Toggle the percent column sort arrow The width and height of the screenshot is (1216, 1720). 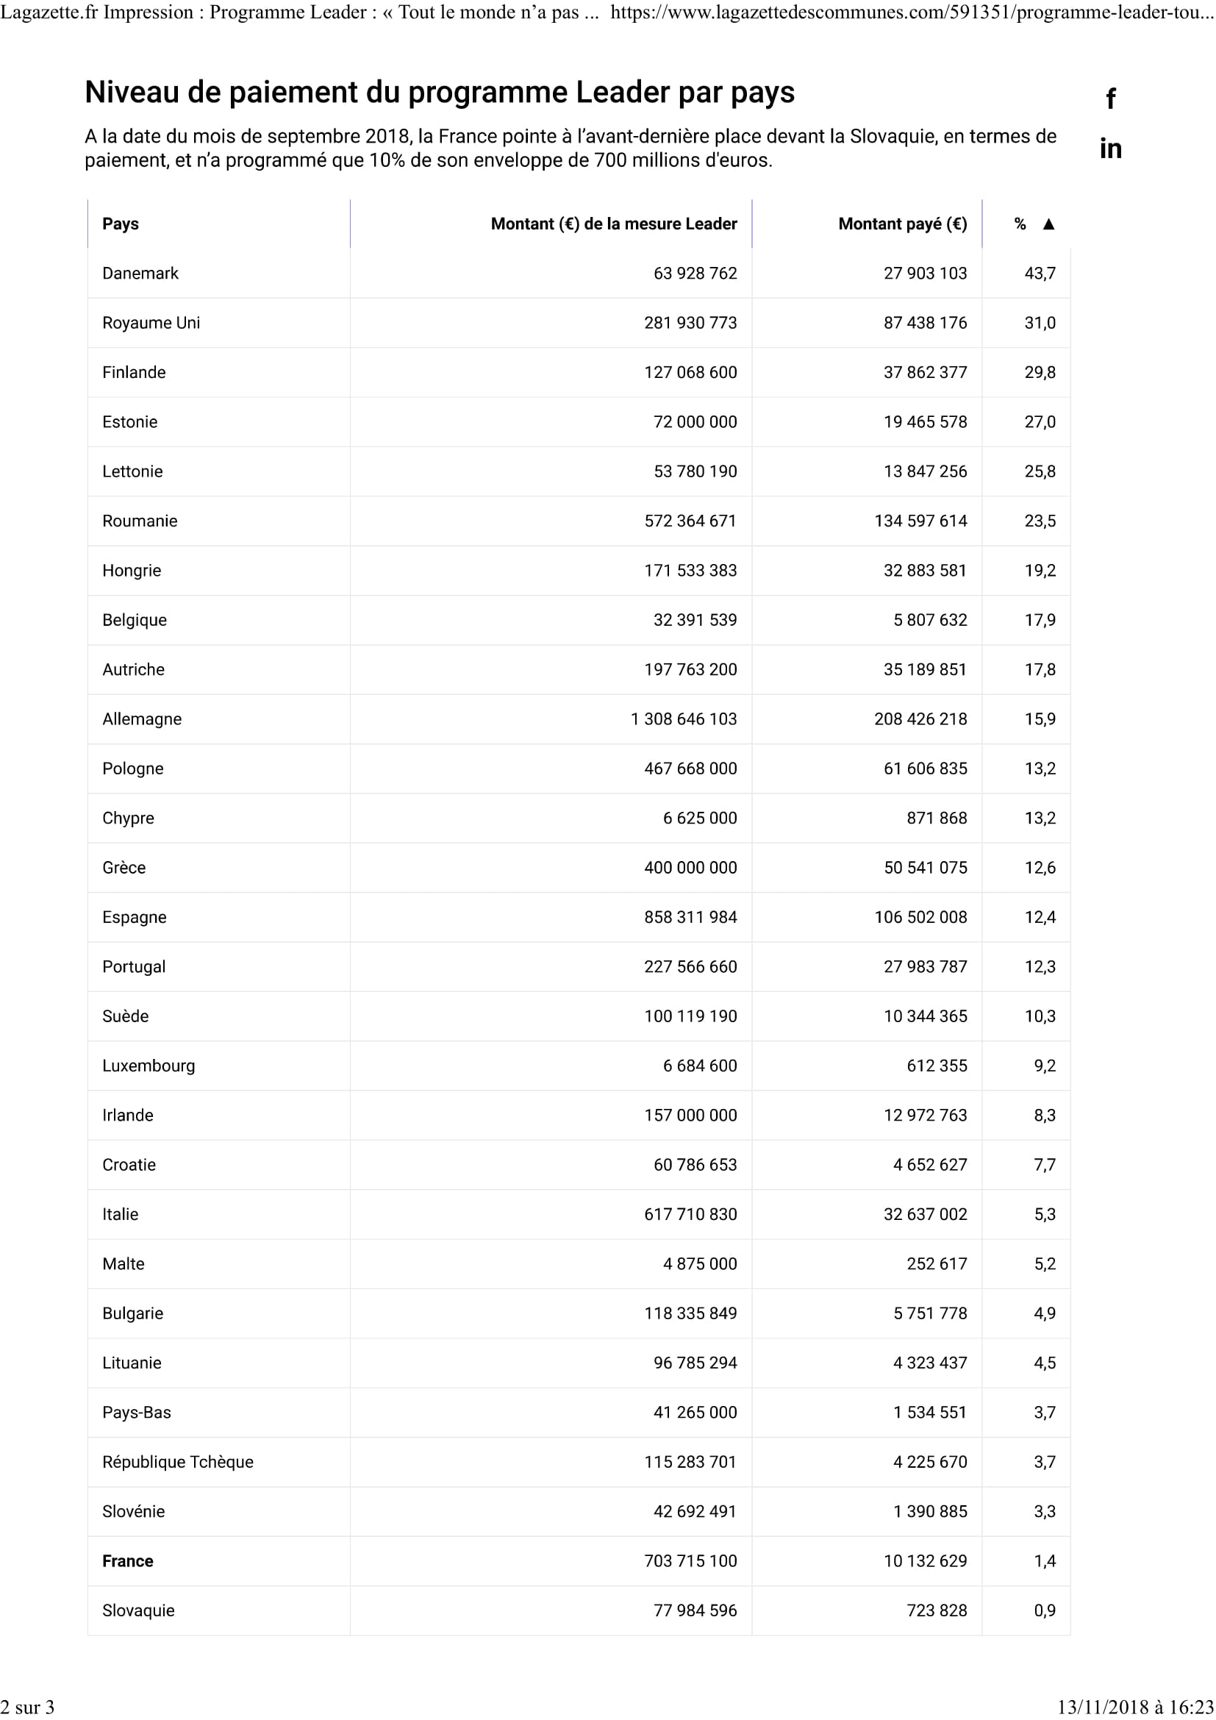tap(1048, 224)
